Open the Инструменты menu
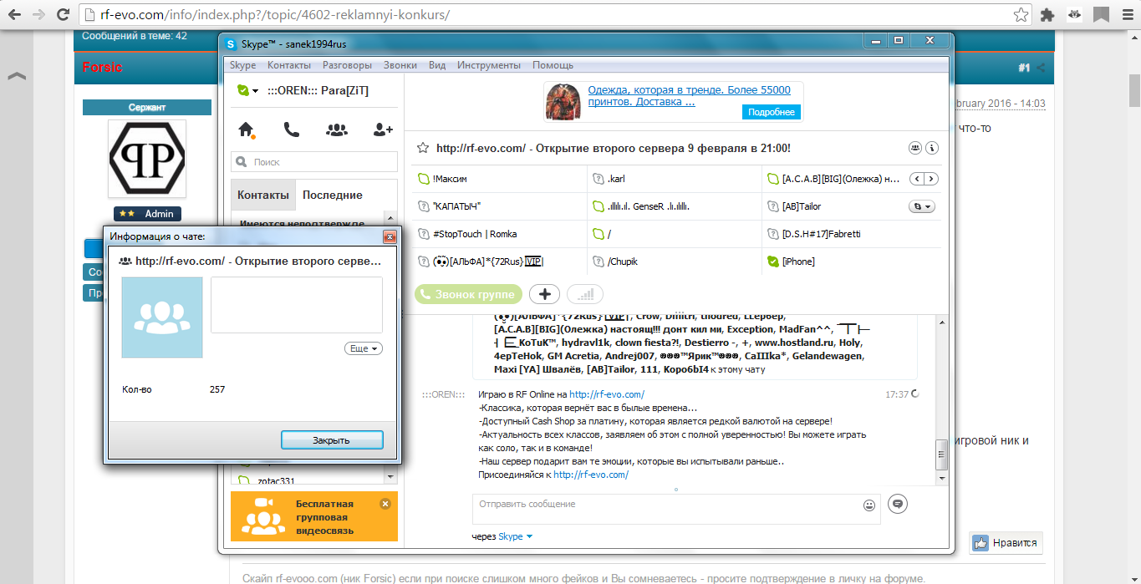The width and height of the screenshot is (1141, 584). (x=489, y=65)
